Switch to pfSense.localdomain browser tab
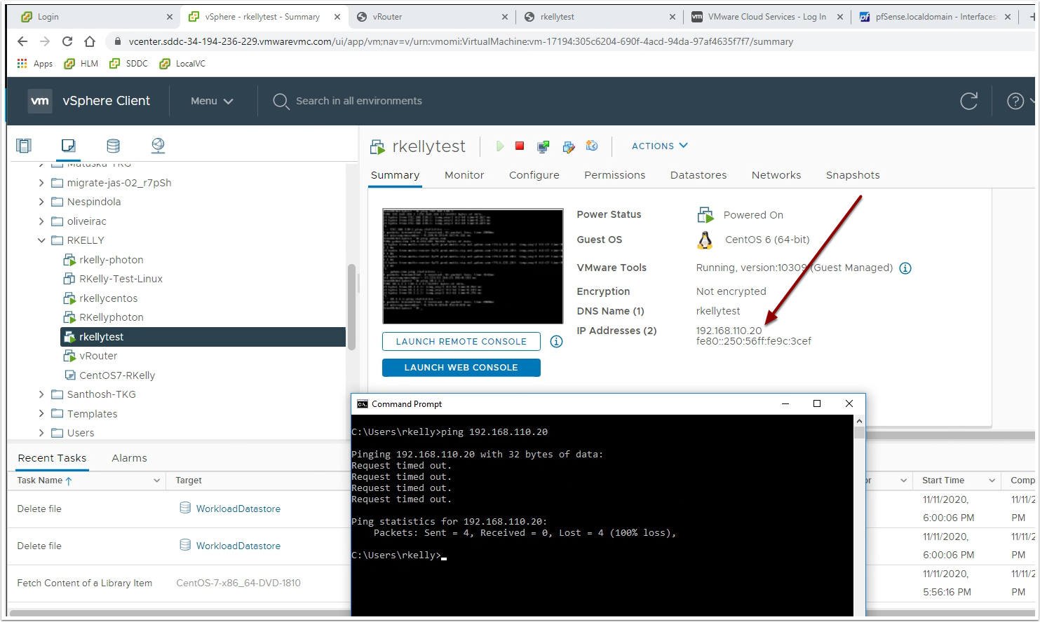Image resolution: width=1040 pixels, height=622 pixels. [x=936, y=17]
